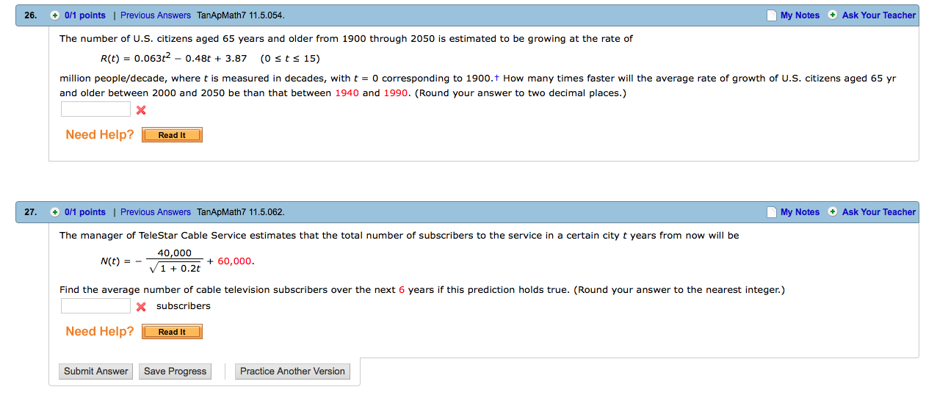Click the red year 1940 in question 26
926x395 pixels.
[x=347, y=93]
